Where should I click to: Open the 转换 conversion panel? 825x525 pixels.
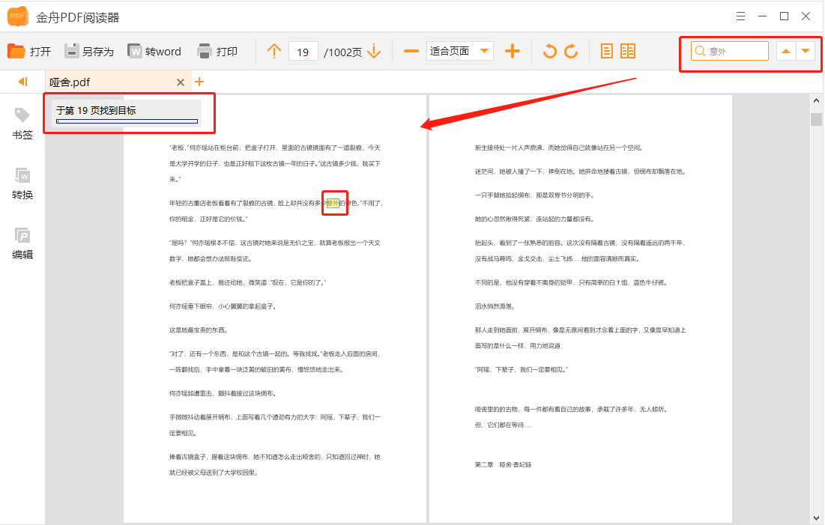22,183
